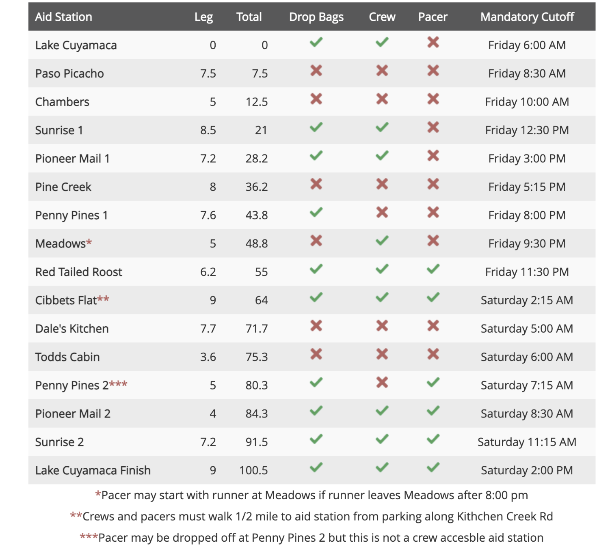Select the Pioneer Mail 2 station name
Screen dimensions: 597x547
pos(73,413)
